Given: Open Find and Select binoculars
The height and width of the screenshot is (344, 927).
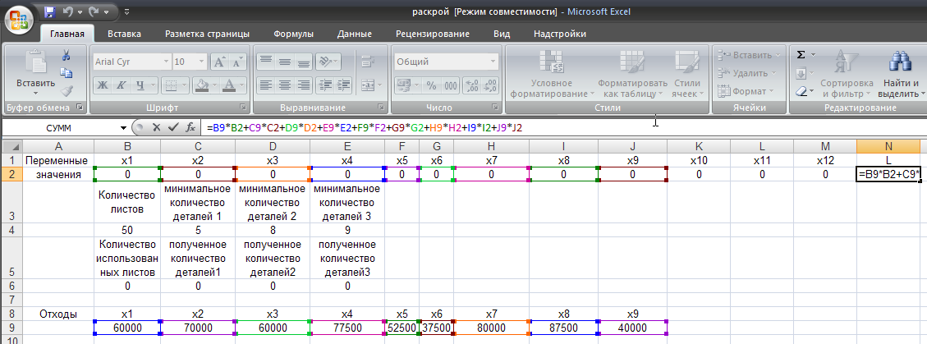Looking at the screenshot, I should tap(901, 62).
